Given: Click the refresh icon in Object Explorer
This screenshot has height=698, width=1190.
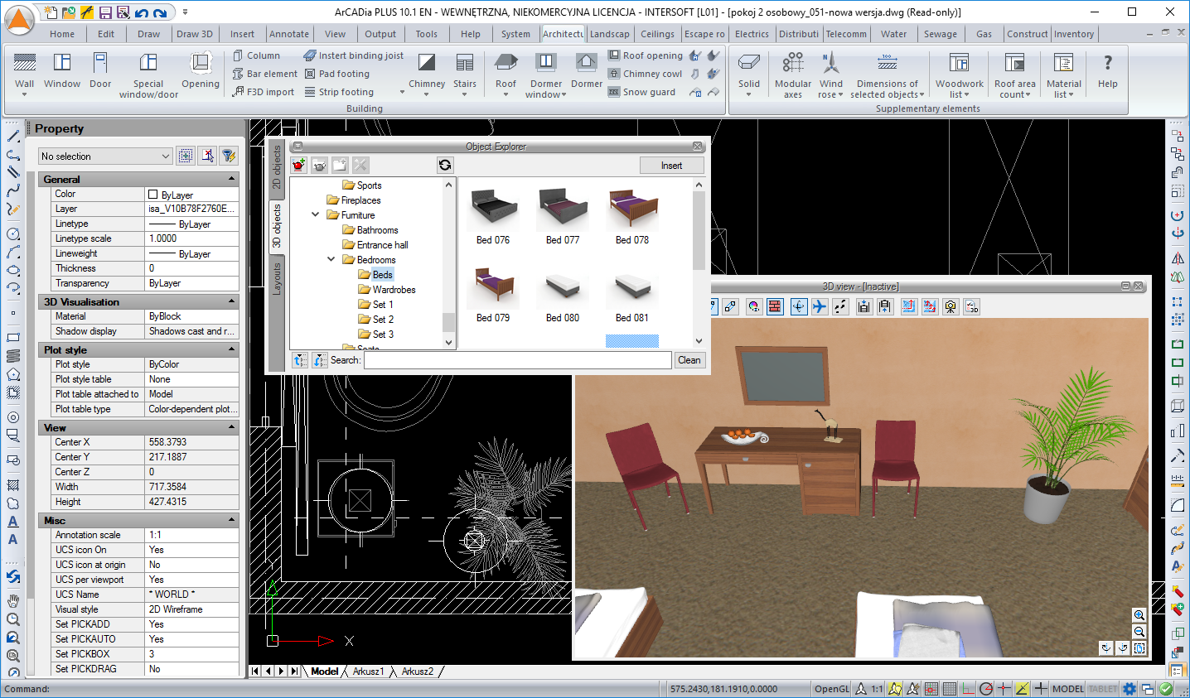Looking at the screenshot, I should pyautogui.click(x=445, y=166).
